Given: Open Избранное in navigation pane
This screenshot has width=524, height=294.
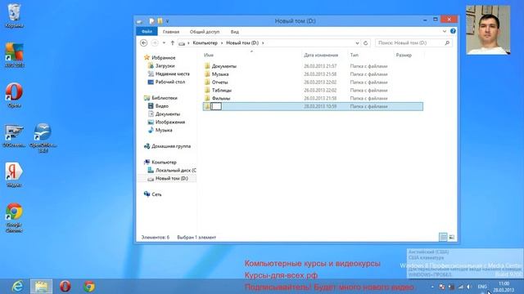Looking at the screenshot, I should pyautogui.click(x=163, y=58).
